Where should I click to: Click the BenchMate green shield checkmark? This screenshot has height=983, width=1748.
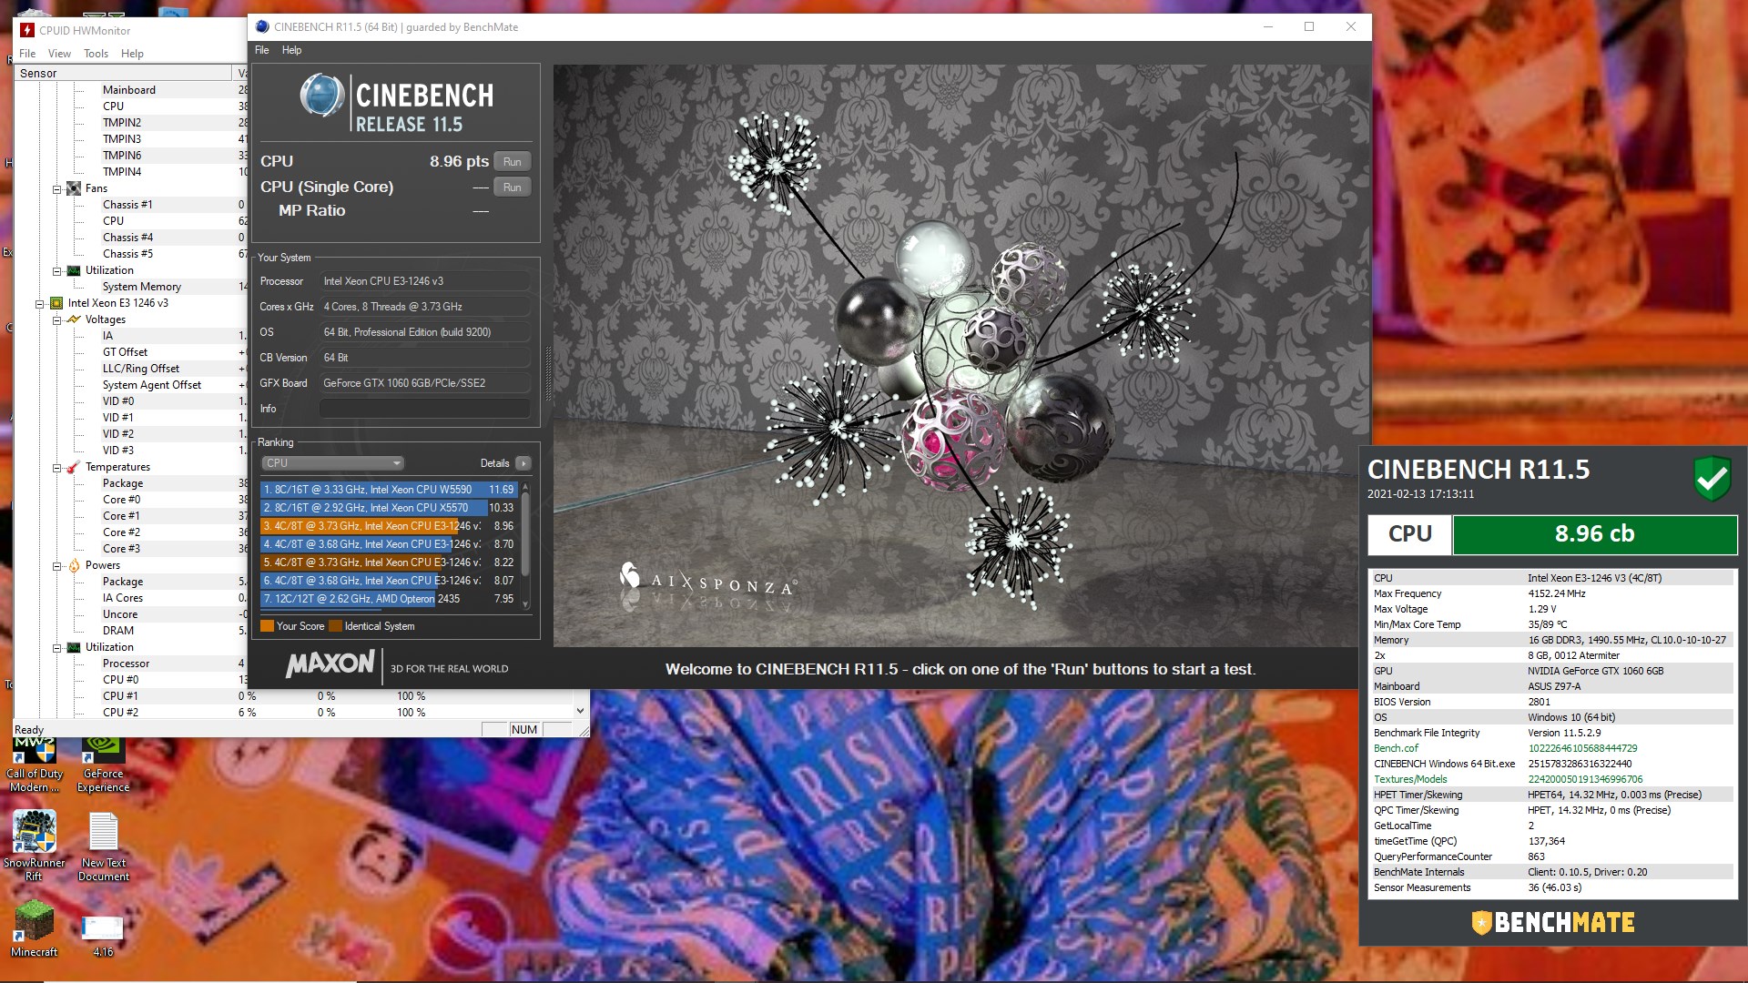tap(1712, 478)
